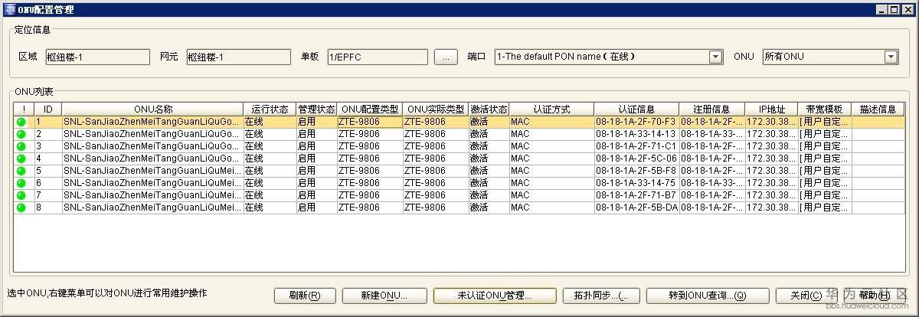Click the 在线 status cell in row 4
Viewport: 919px width, 317px height.
pyautogui.click(x=270, y=158)
